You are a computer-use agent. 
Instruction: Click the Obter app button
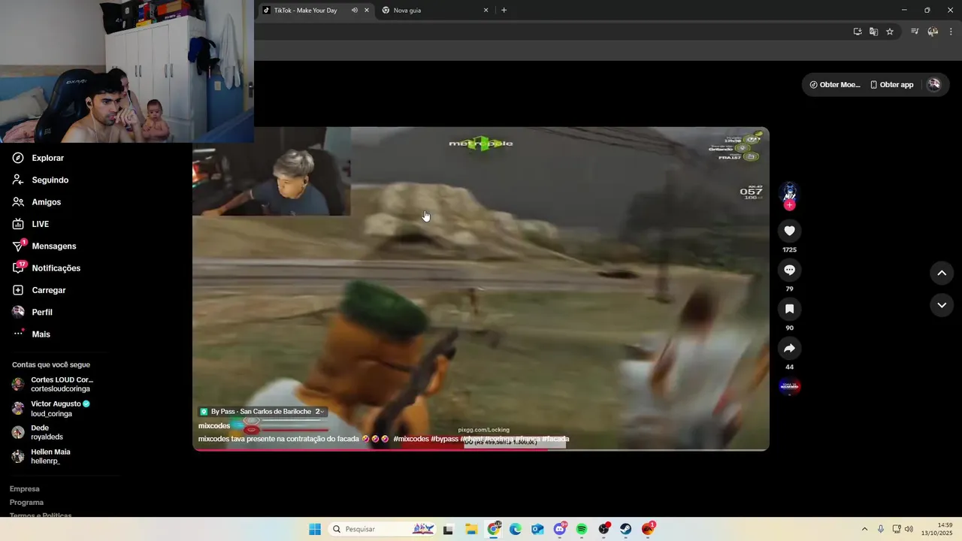click(891, 85)
